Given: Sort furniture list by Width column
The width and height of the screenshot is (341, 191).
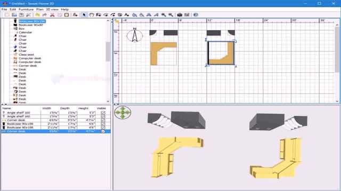Looking at the screenshot, I should pyautogui.click(x=50, y=108).
